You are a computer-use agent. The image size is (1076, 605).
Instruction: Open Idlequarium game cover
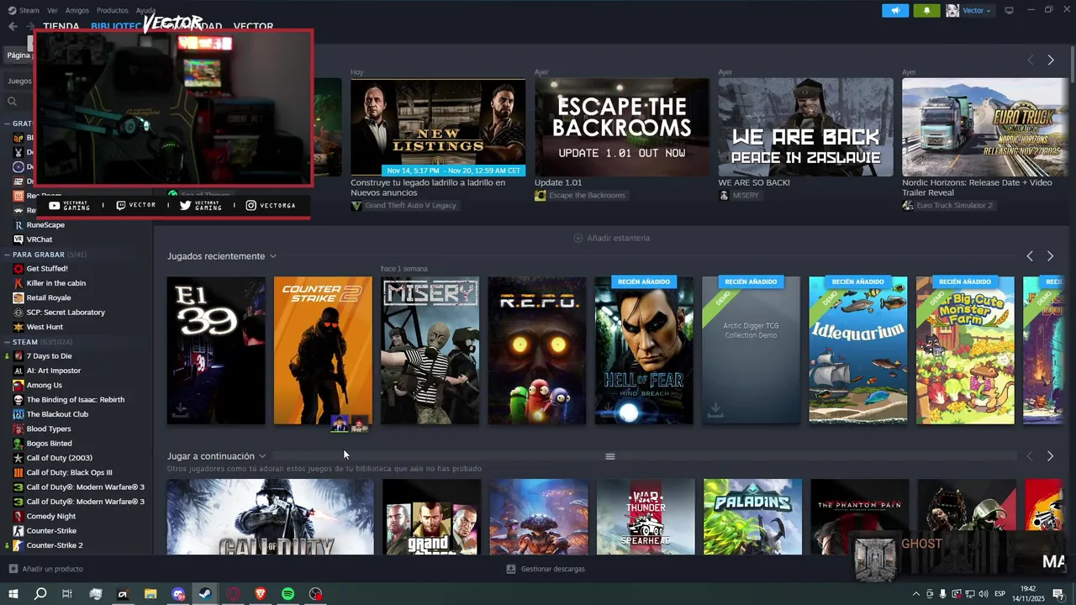(x=858, y=350)
